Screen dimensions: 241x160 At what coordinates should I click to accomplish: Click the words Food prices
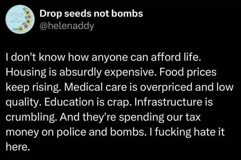[x=188, y=72]
